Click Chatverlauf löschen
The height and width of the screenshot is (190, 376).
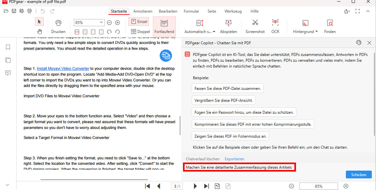pyautogui.click(x=203, y=159)
